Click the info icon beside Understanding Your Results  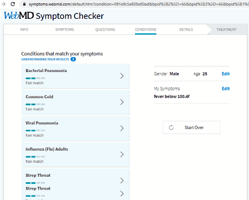click(73, 59)
